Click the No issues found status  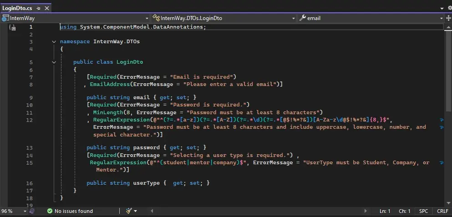pyautogui.click(x=70, y=211)
